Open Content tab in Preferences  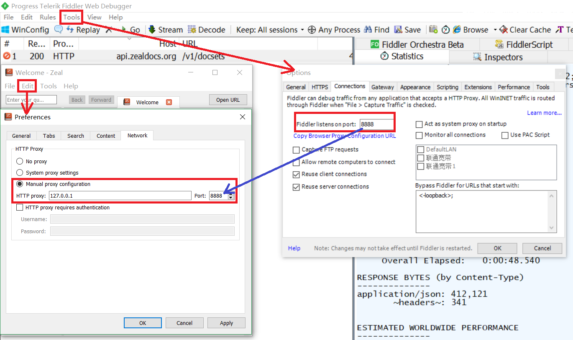106,136
